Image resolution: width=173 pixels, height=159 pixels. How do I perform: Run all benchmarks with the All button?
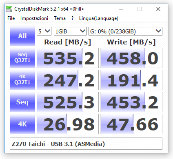(x=22, y=36)
